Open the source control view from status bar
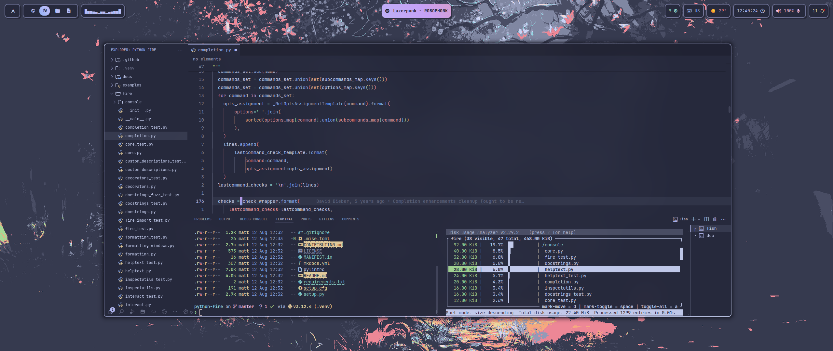 click(165, 312)
